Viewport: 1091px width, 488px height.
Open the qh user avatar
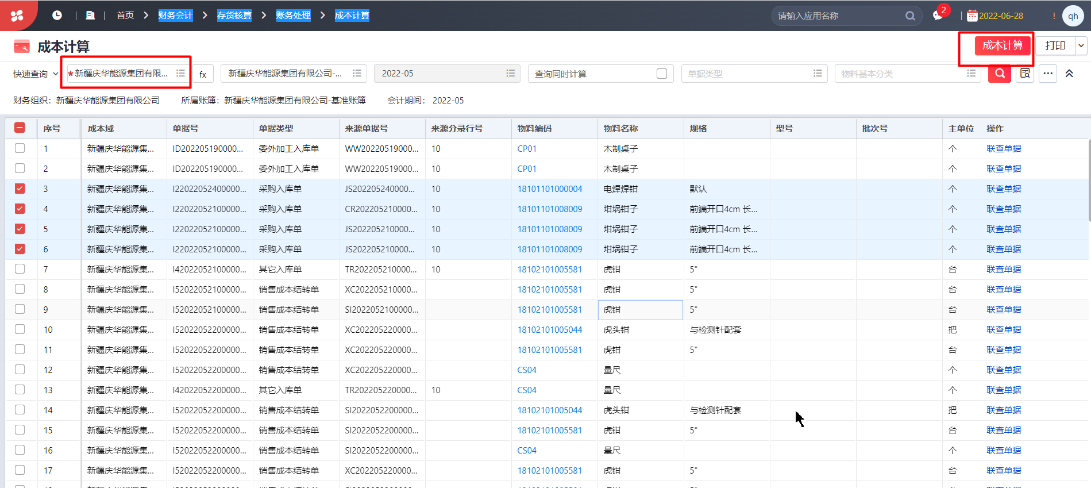coord(1073,16)
